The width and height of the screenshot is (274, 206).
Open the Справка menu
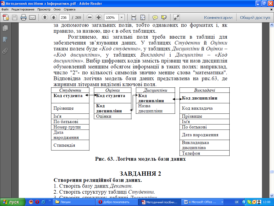[x=69, y=9]
